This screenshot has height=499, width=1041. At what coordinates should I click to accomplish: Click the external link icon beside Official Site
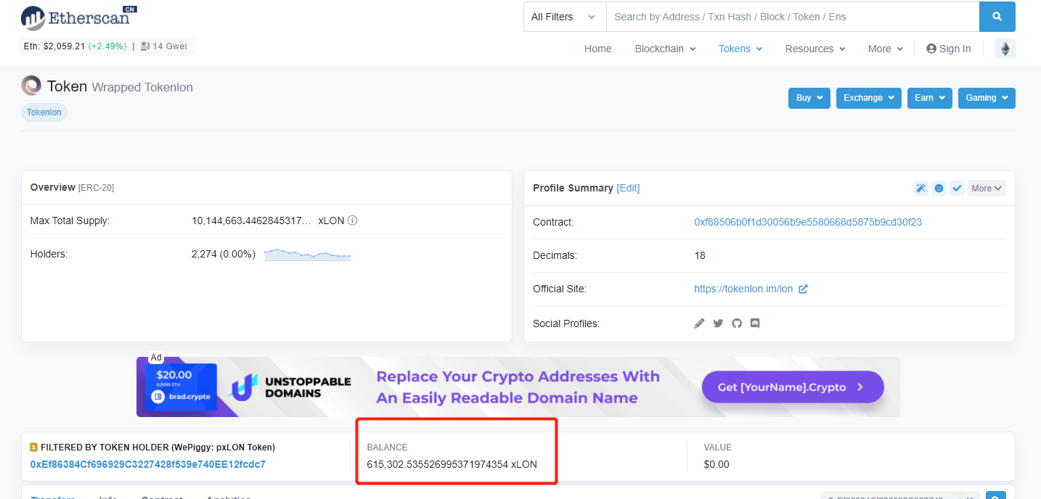(803, 289)
